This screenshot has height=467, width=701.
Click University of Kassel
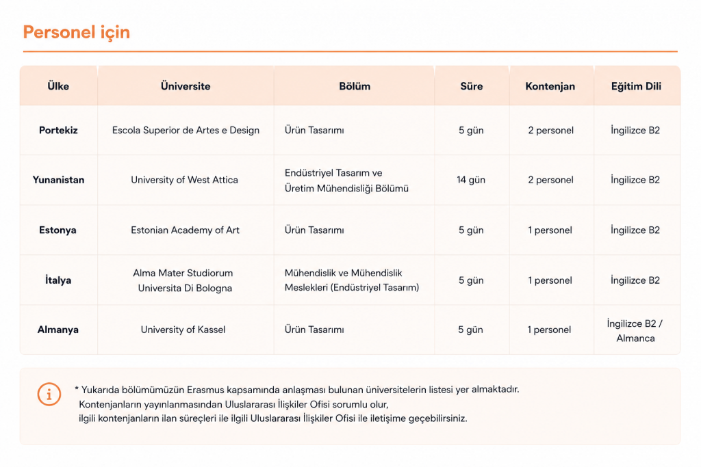click(183, 330)
